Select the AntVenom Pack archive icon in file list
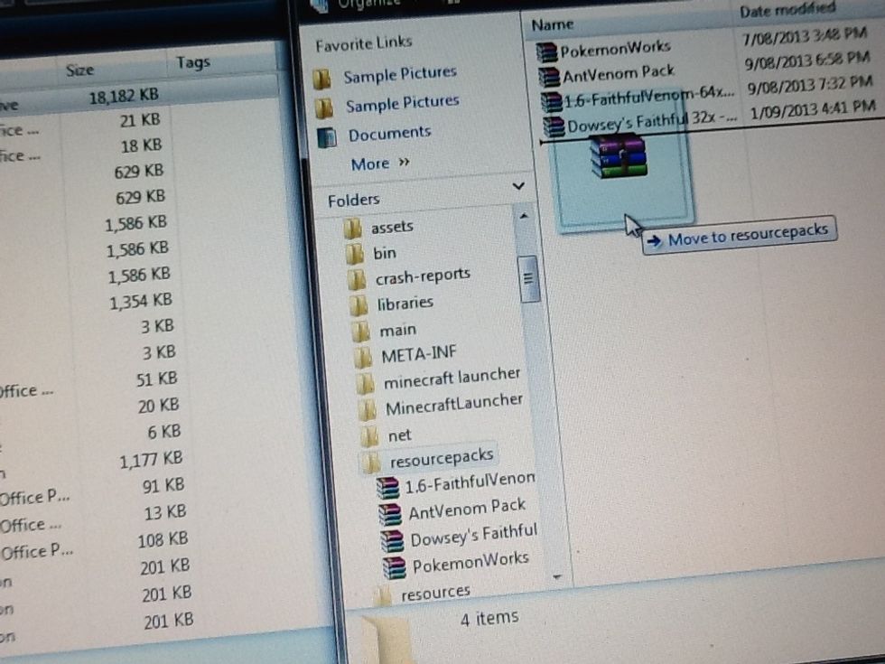885x664 pixels. click(x=549, y=77)
